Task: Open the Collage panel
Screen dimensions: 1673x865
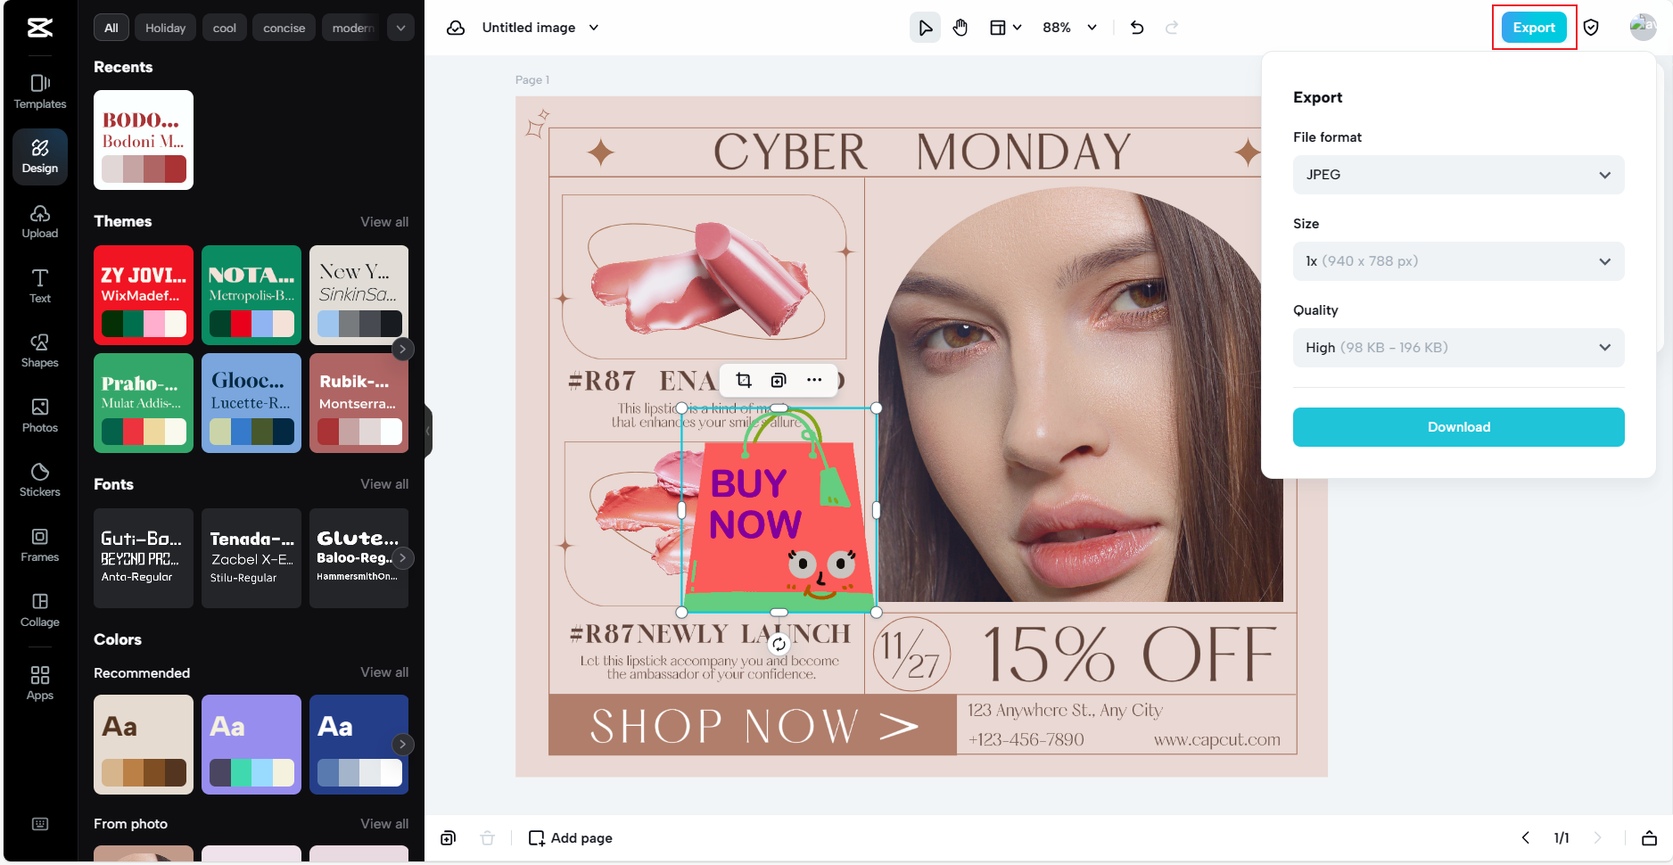Action: (x=40, y=609)
